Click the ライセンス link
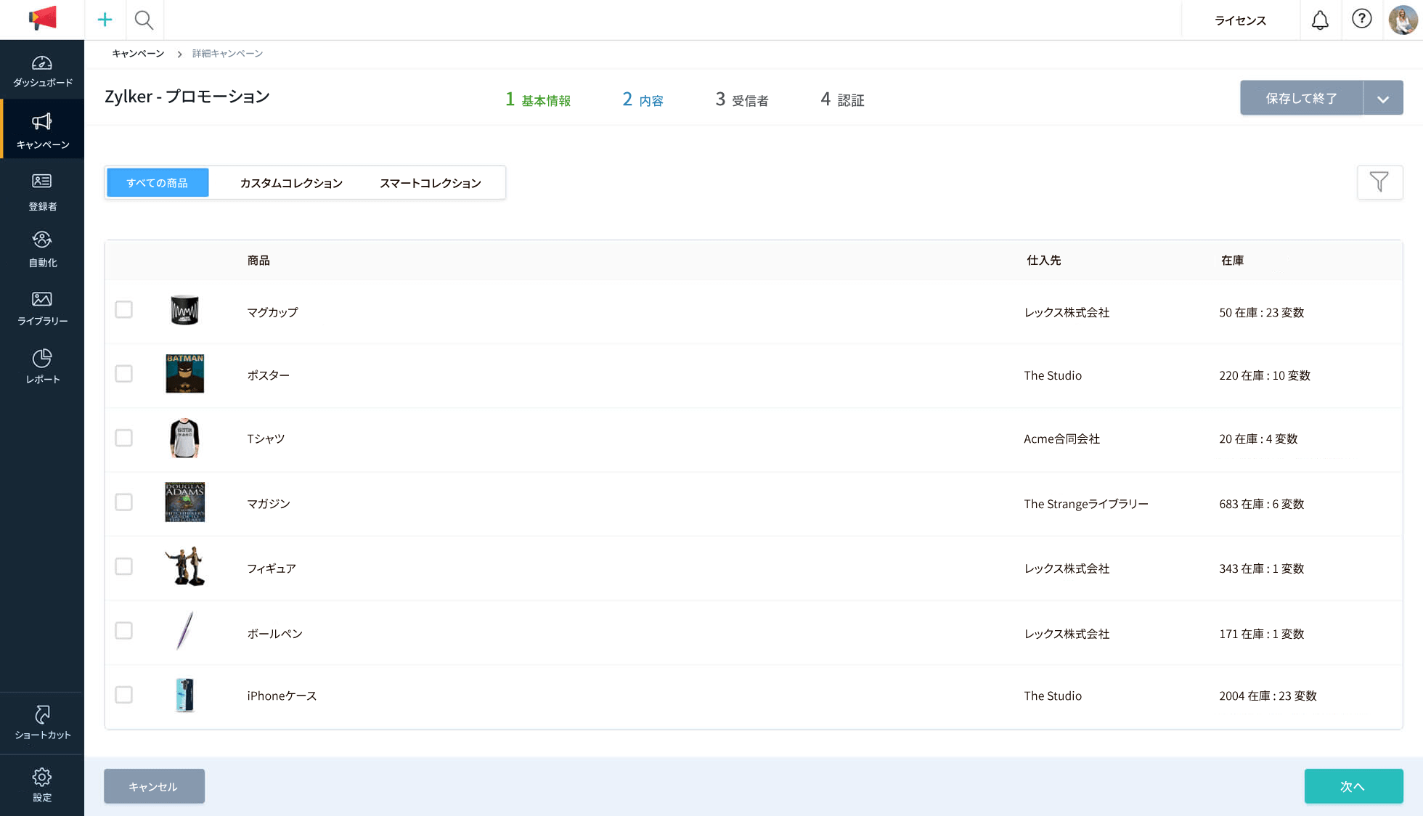The height and width of the screenshot is (816, 1423). tap(1240, 20)
